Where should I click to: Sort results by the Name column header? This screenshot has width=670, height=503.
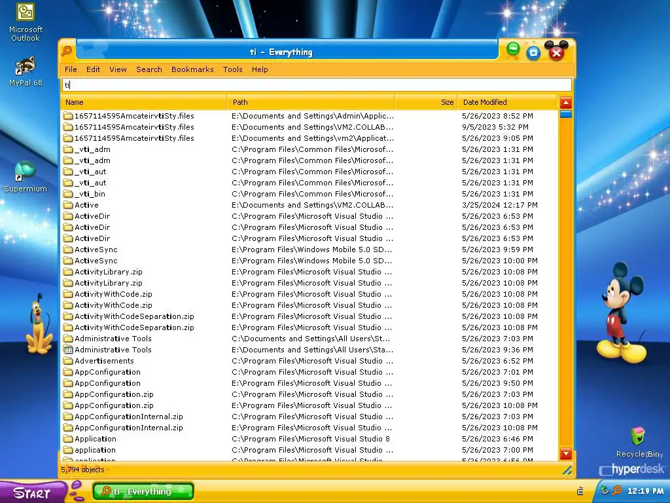pyautogui.click(x=144, y=102)
